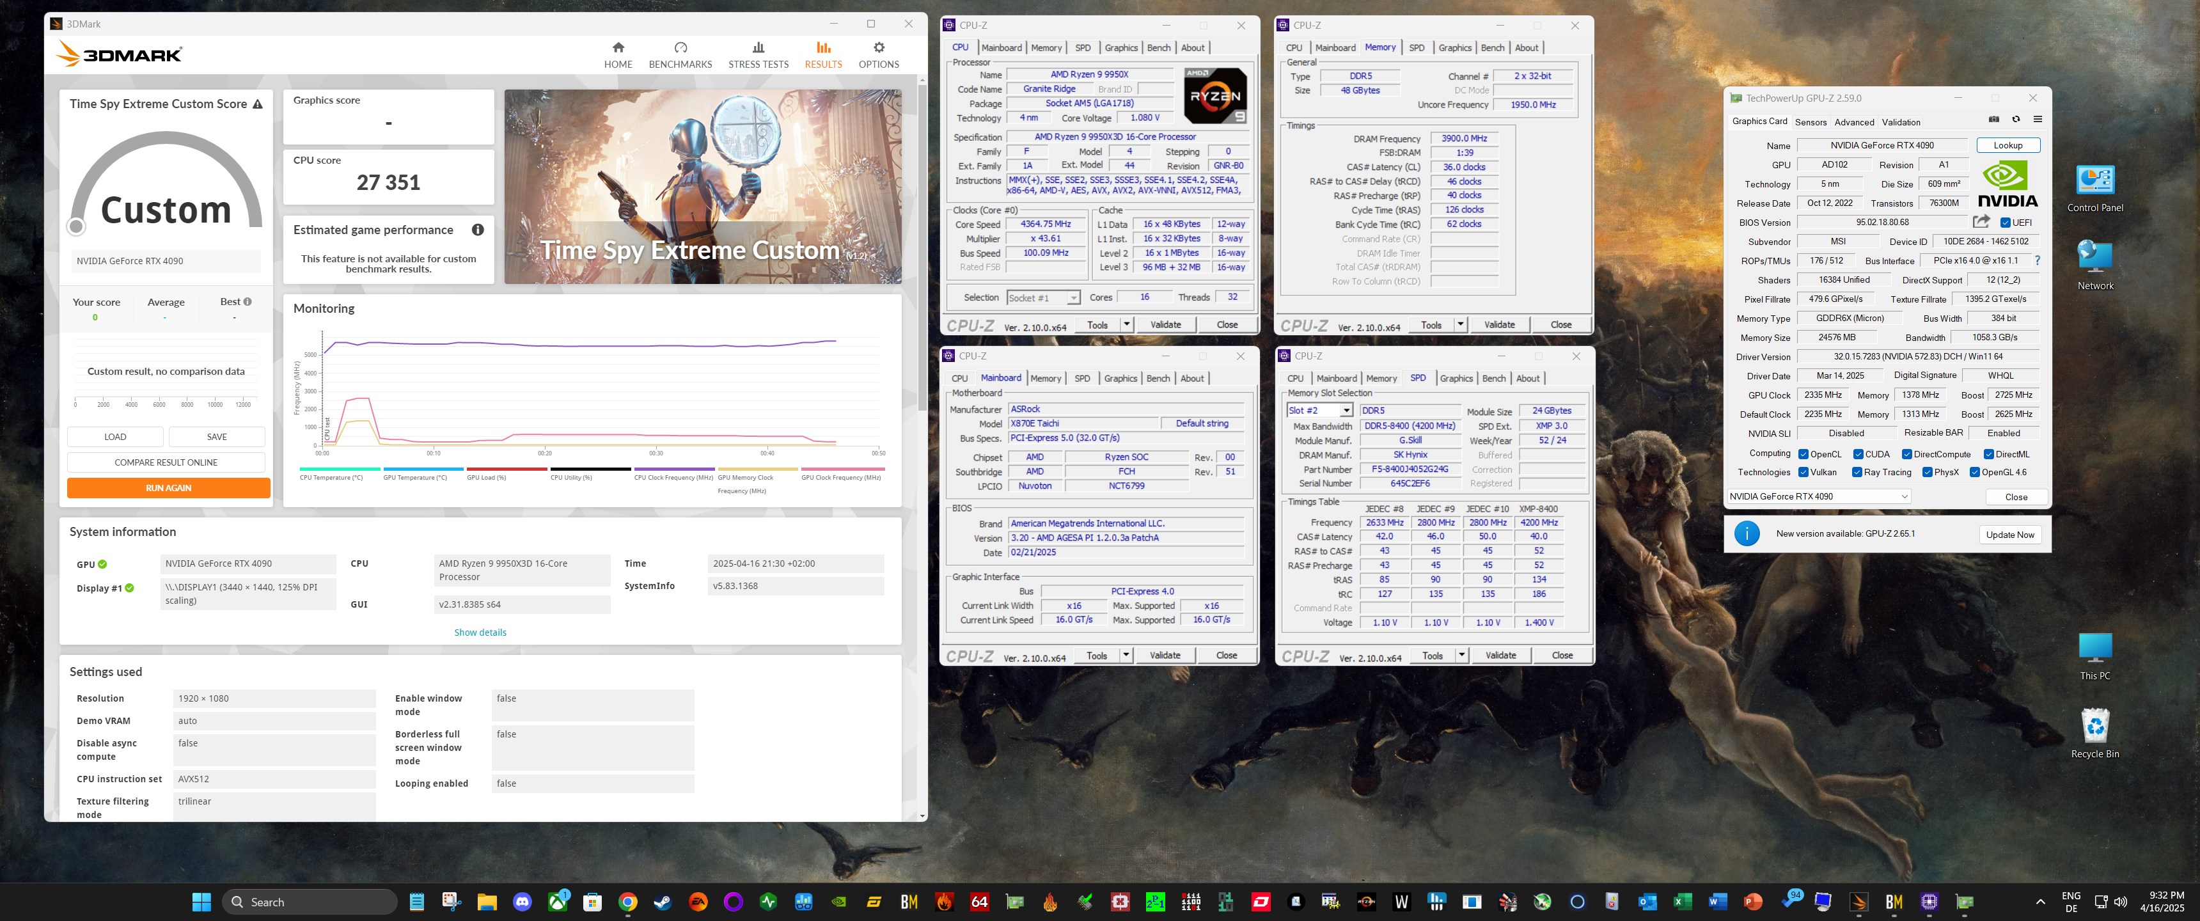Click the SAVE result button
Screen dimensions: 2200x921
(x=217, y=437)
